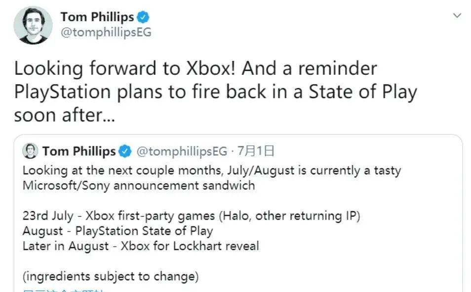
Task: Click the top @tomphillipsEG handle
Action: click(x=106, y=32)
